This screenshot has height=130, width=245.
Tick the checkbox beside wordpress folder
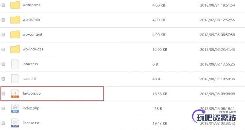click(x=3, y=5)
